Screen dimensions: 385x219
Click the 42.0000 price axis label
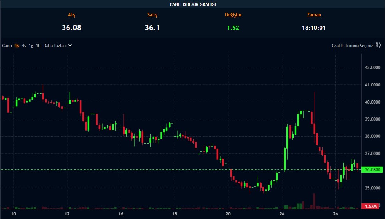coord(372,68)
